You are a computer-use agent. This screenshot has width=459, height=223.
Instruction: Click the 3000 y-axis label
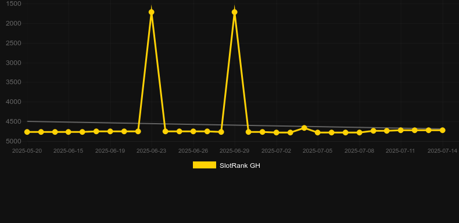click(14, 63)
